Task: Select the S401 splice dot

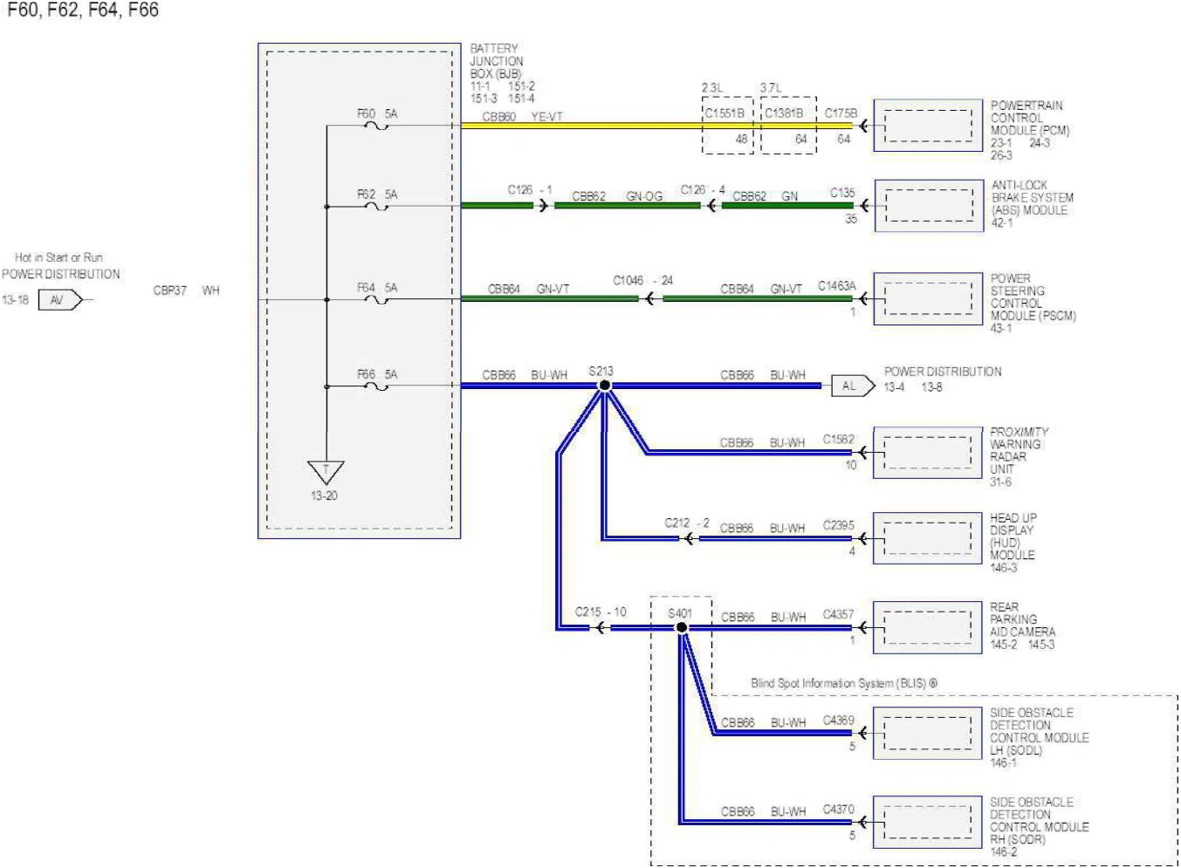Action: (x=682, y=627)
